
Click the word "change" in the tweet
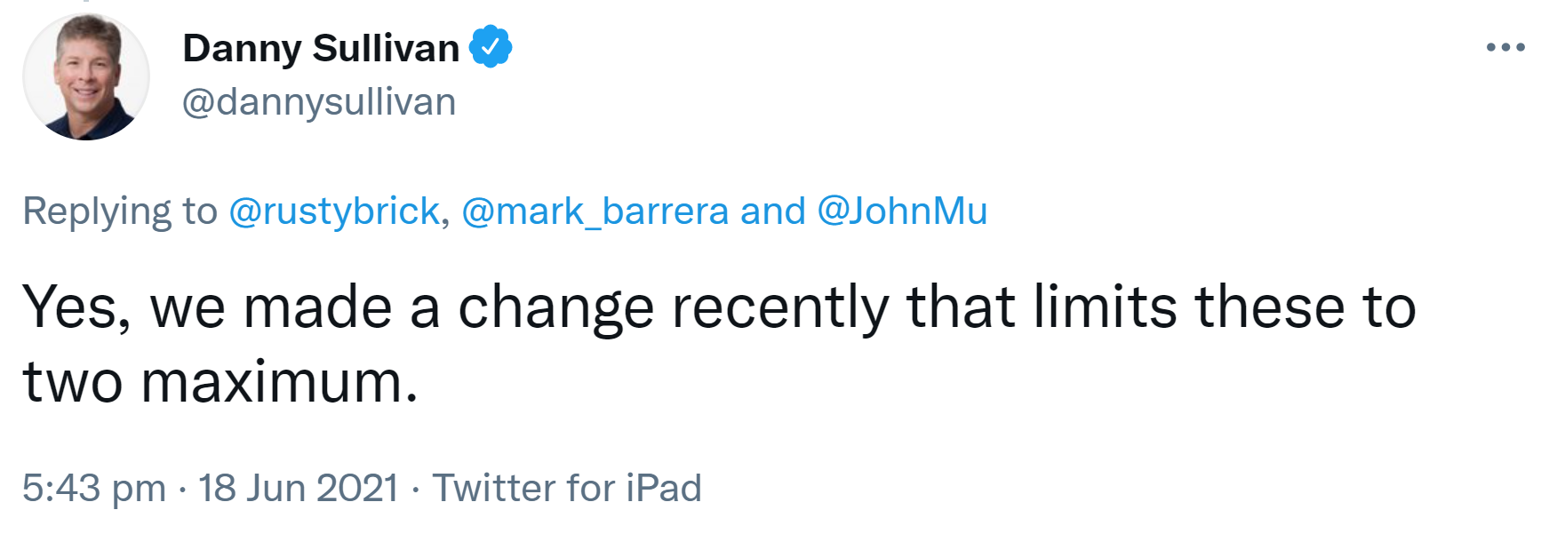pyautogui.click(x=555, y=307)
